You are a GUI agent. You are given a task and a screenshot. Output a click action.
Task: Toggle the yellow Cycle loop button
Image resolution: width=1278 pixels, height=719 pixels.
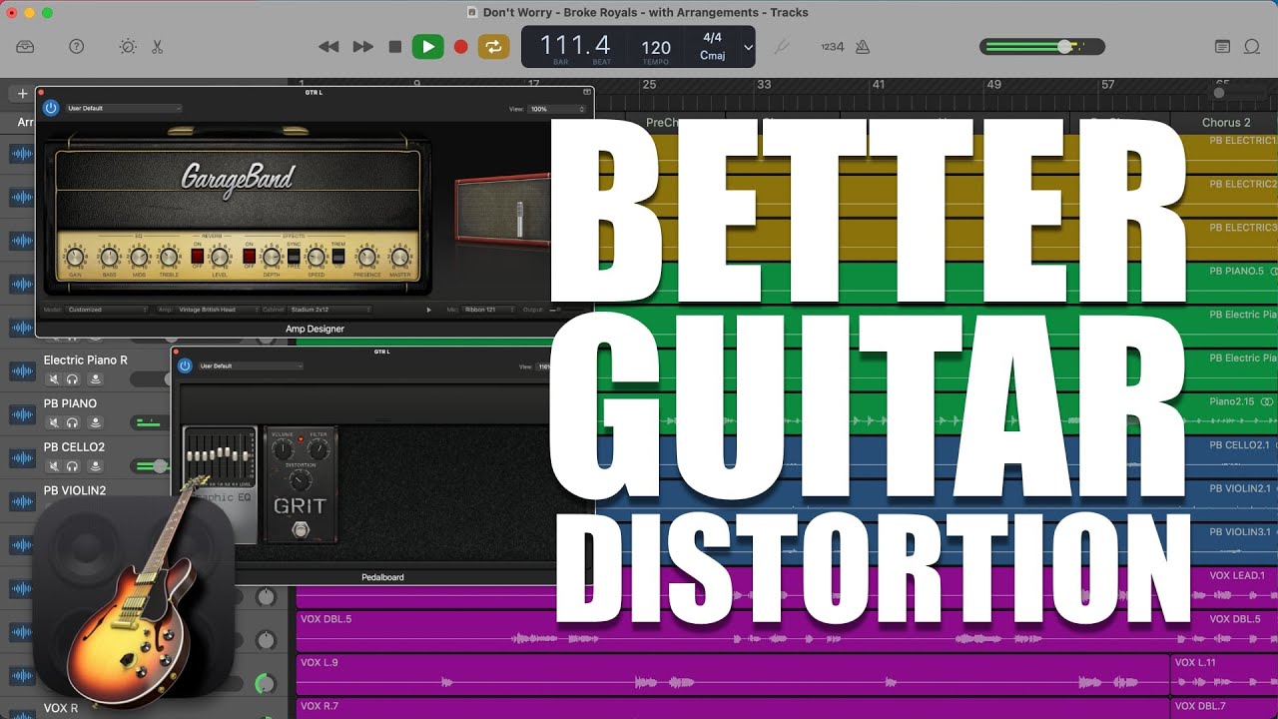click(493, 46)
